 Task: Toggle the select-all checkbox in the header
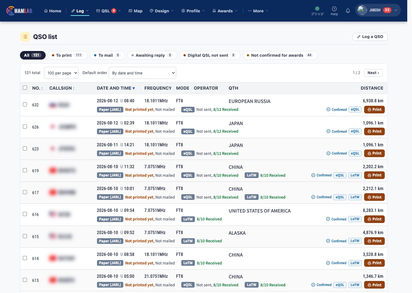pos(25,88)
